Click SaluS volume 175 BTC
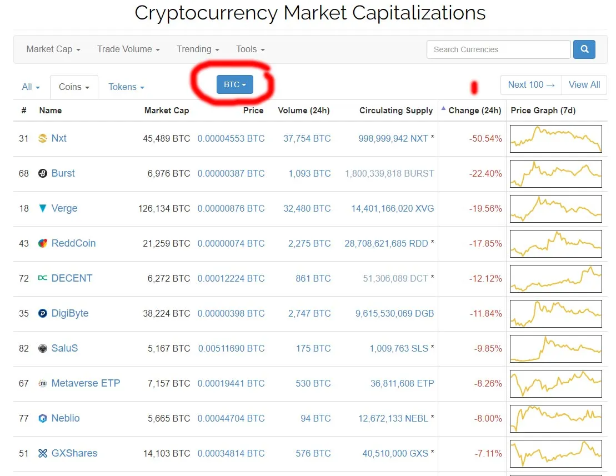 pyautogui.click(x=313, y=348)
